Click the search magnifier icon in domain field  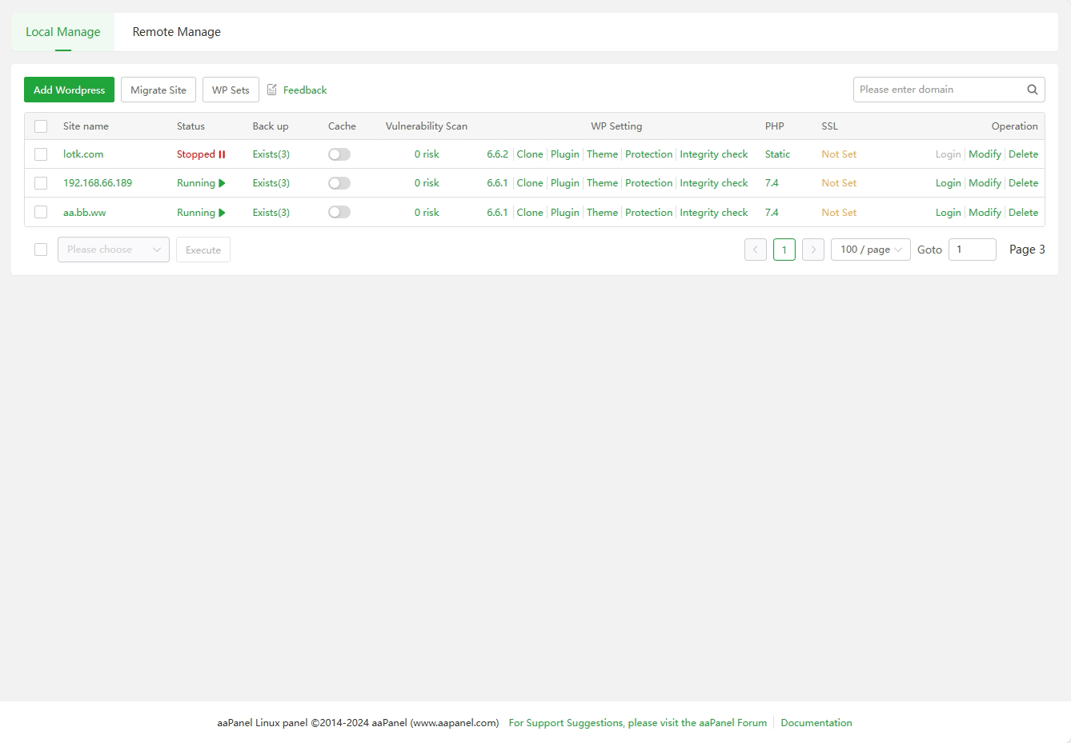pos(1032,90)
